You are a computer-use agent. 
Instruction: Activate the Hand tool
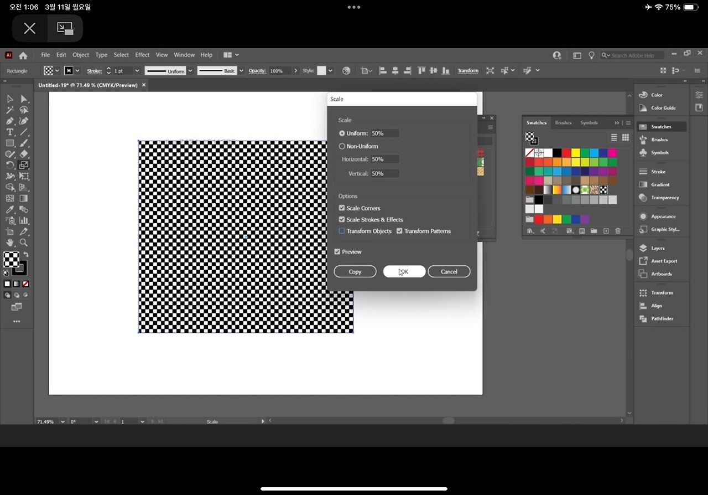10,243
